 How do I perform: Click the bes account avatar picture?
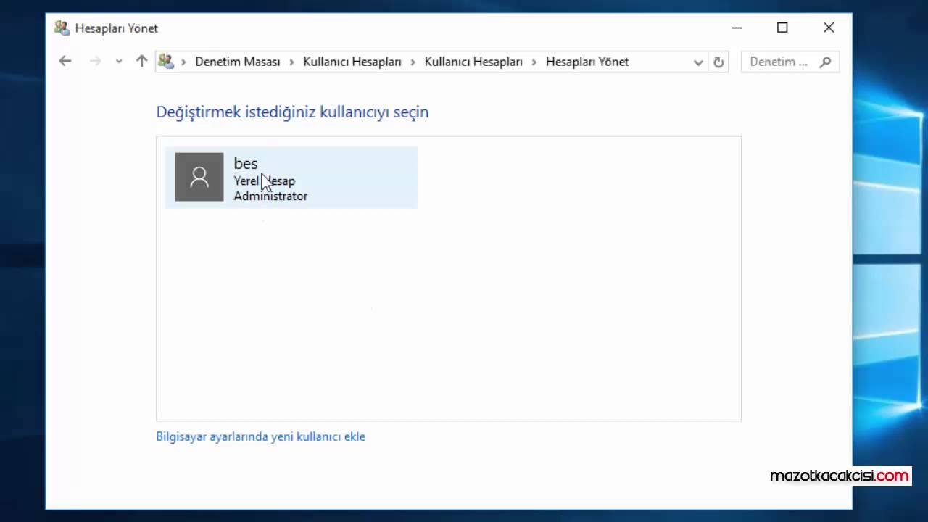pos(199,177)
